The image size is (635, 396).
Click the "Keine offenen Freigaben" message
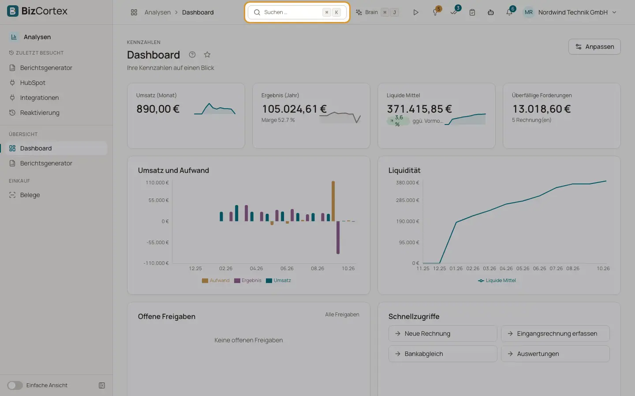(x=249, y=340)
